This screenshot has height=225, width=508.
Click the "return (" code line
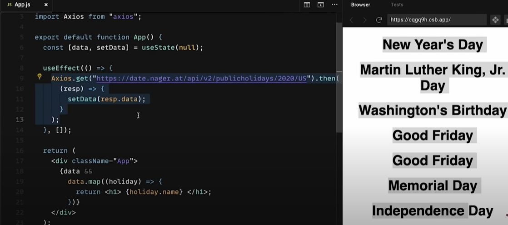point(59,151)
